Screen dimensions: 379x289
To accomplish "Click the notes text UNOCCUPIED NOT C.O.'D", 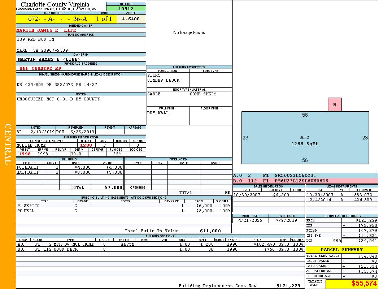I will pyautogui.click(x=58, y=99).
